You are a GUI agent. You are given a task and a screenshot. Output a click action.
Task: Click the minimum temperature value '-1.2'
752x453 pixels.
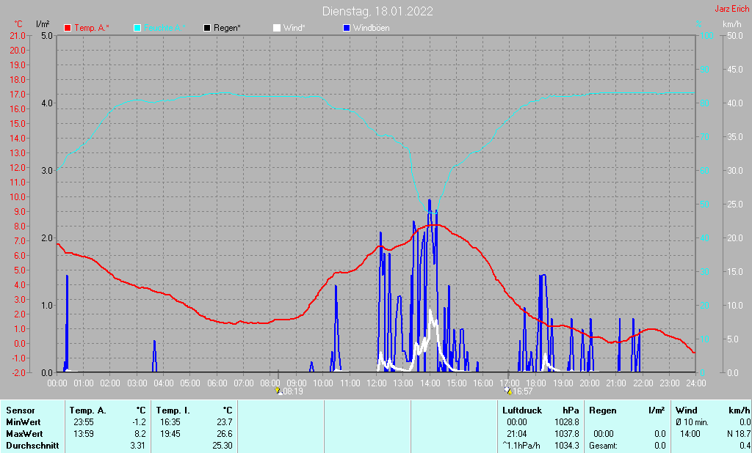tap(139, 422)
